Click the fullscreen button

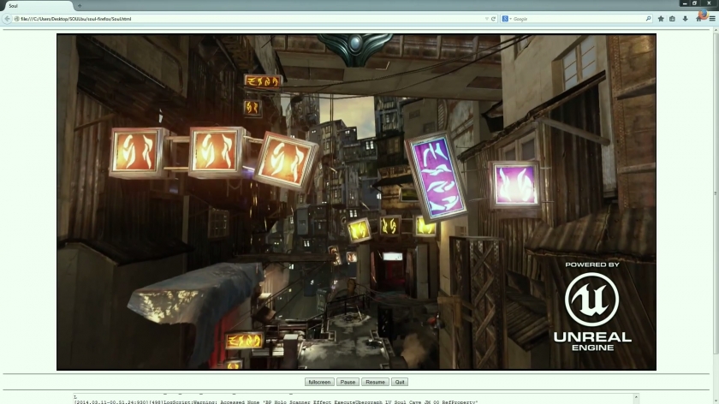[319, 382]
